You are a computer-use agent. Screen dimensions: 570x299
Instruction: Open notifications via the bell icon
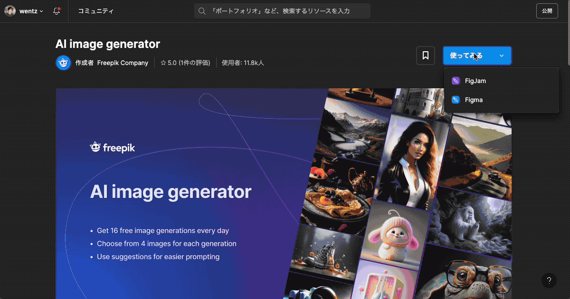[x=57, y=10]
